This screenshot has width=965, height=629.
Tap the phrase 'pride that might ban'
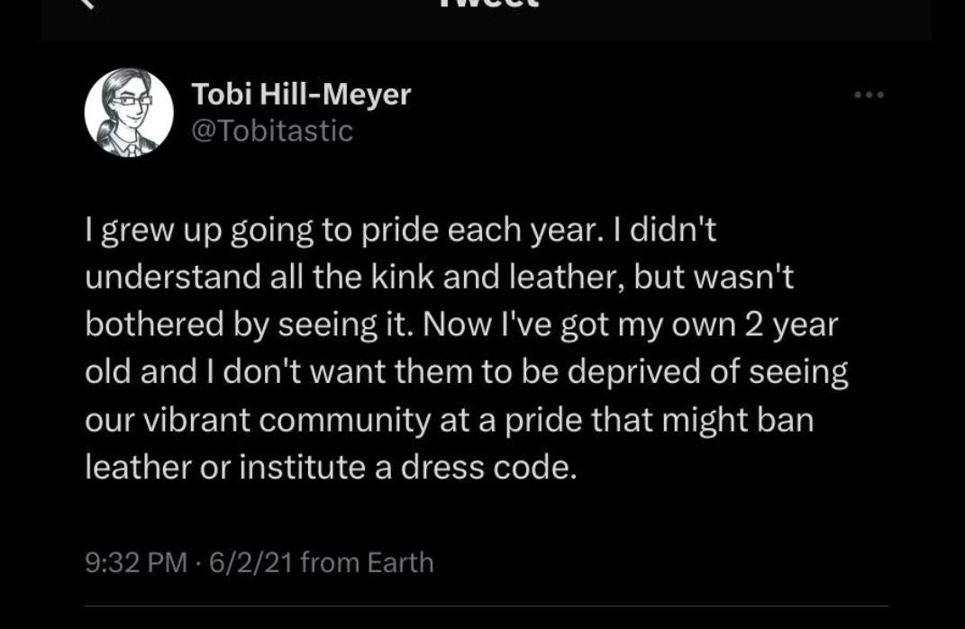coord(660,421)
